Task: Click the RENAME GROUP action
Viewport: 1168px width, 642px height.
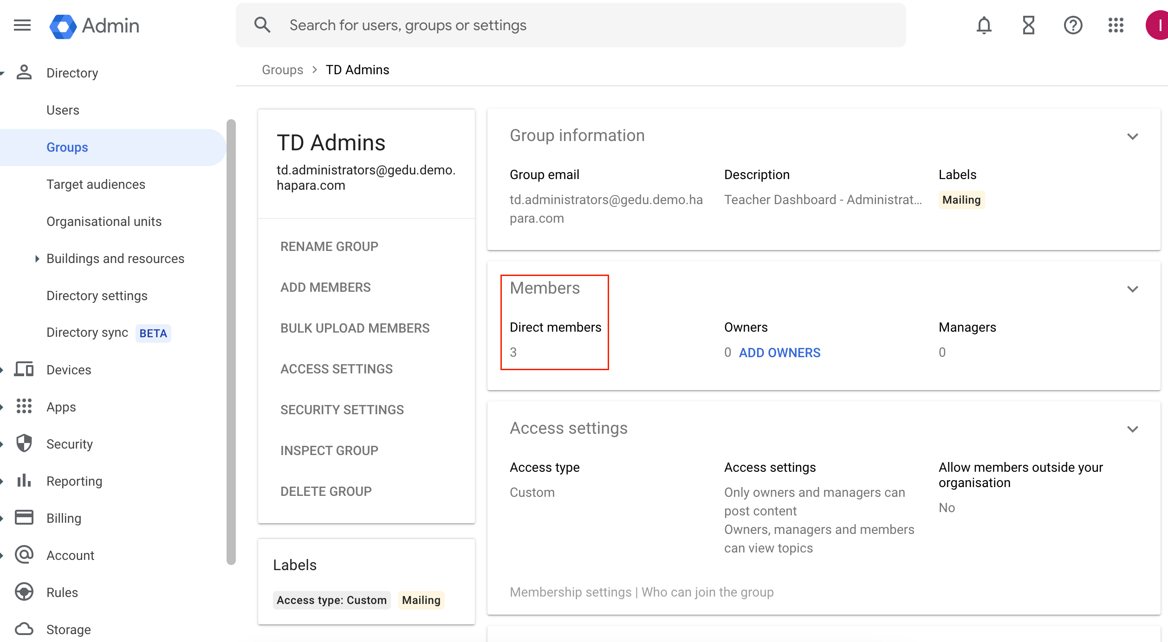Action: click(329, 246)
